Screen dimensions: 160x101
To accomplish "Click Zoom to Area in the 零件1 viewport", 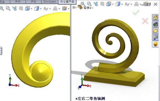I will (x=89, y=4).
